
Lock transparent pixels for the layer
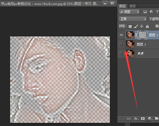coord(130,26)
